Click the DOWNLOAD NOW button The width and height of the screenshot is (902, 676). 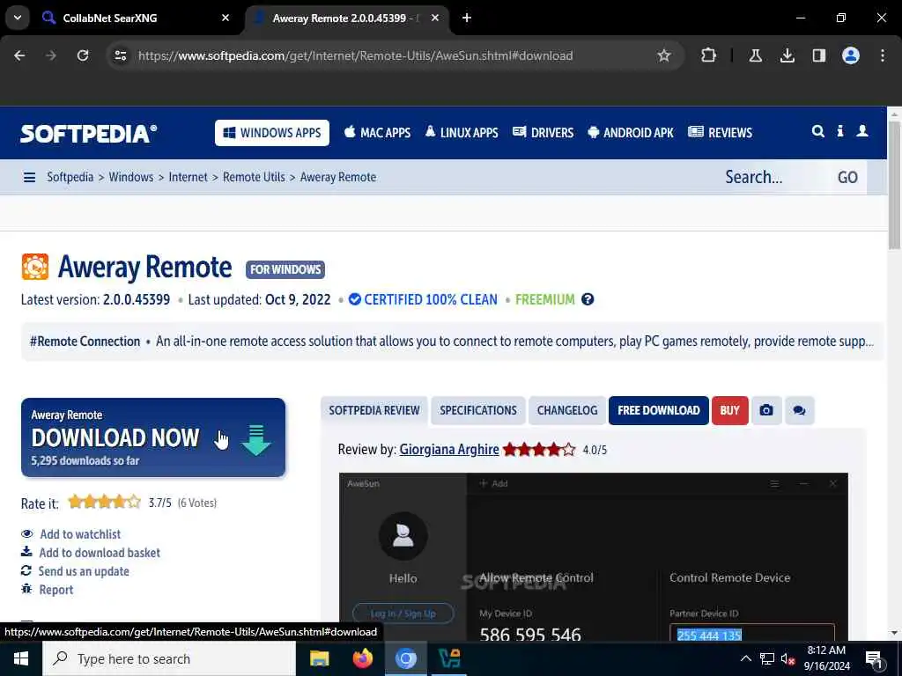point(153,437)
